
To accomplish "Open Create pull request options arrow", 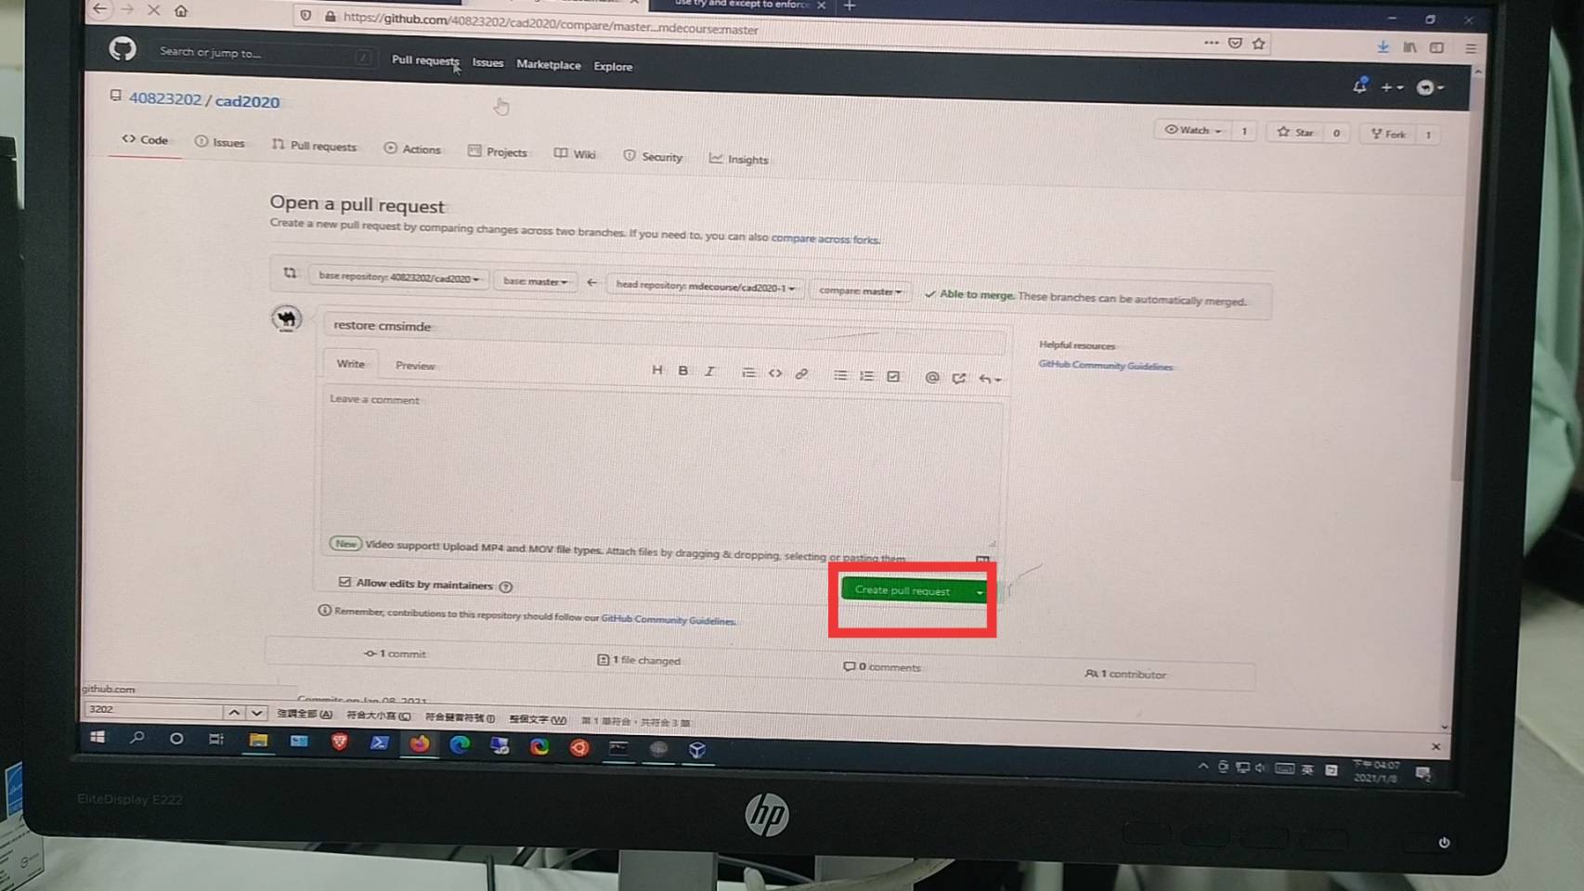I will pyautogui.click(x=979, y=592).
